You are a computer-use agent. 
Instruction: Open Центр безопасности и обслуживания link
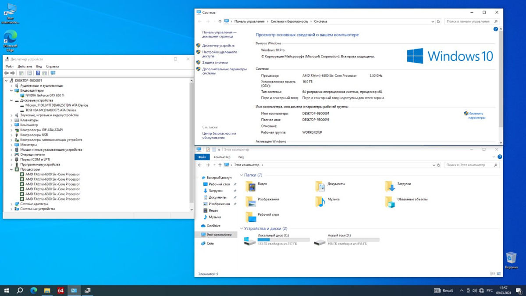tap(219, 136)
